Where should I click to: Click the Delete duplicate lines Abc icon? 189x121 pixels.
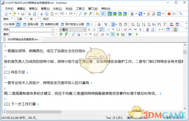[172, 25]
